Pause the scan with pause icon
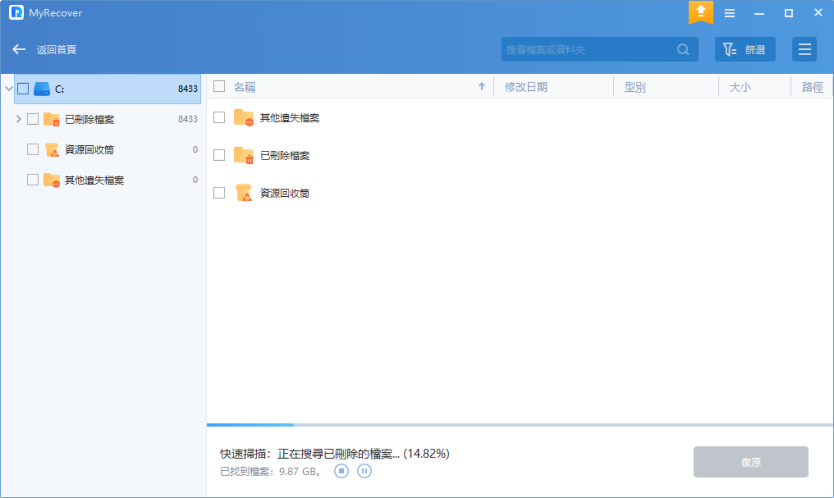Image resolution: width=834 pixels, height=498 pixels. 364,471
